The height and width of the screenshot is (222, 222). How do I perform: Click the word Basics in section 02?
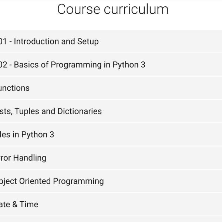26,65
